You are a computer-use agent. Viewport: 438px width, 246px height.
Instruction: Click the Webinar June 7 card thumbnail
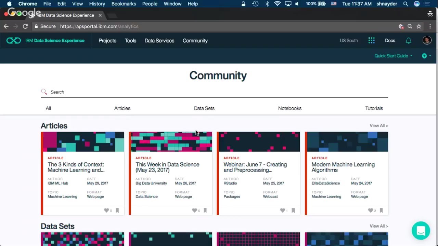coord(259,142)
